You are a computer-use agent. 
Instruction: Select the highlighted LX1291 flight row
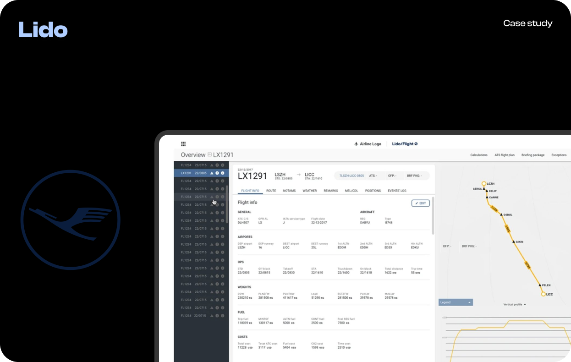[193, 173]
